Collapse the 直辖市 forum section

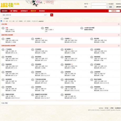pyautogui.click(x=119, y=35)
